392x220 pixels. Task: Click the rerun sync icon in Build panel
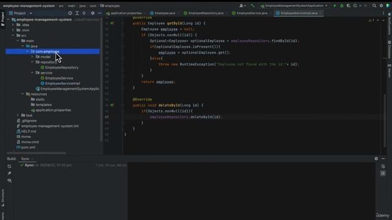10,166
